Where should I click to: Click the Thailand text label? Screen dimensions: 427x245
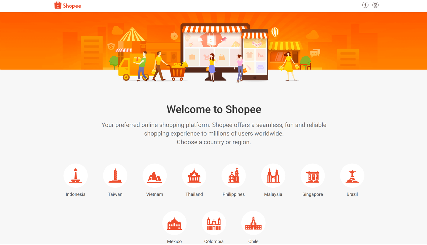194,194
